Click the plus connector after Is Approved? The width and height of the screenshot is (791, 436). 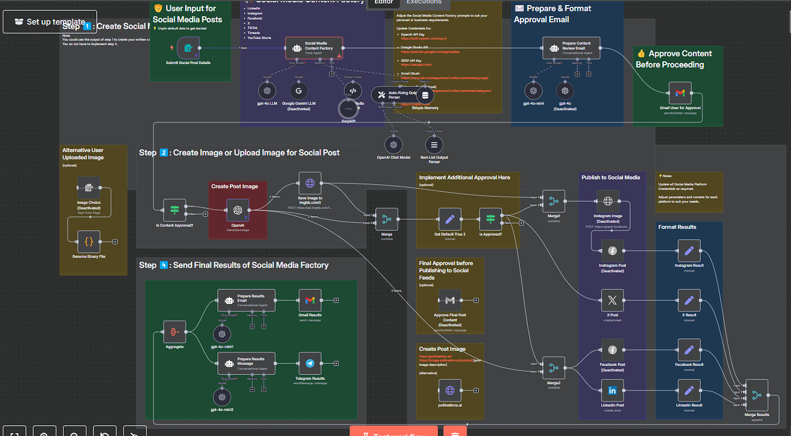click(521, 223)
